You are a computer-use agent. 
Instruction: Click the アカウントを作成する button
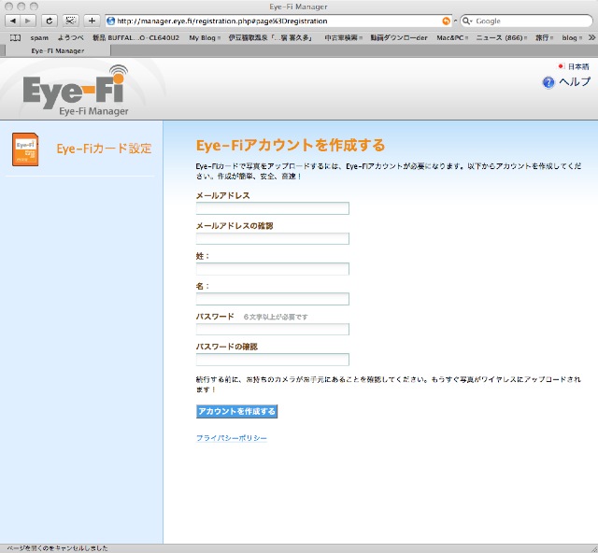[x=236, y=412]
